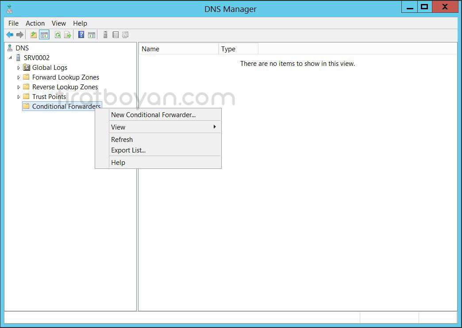Click the Up One Level folder icon
The height and width of the screenshot is (328, 462).
pyautogui.click(x=34, y=35)
